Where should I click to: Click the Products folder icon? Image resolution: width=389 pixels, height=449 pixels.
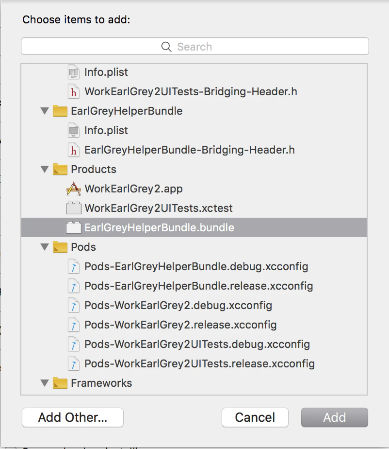(60, 169)
